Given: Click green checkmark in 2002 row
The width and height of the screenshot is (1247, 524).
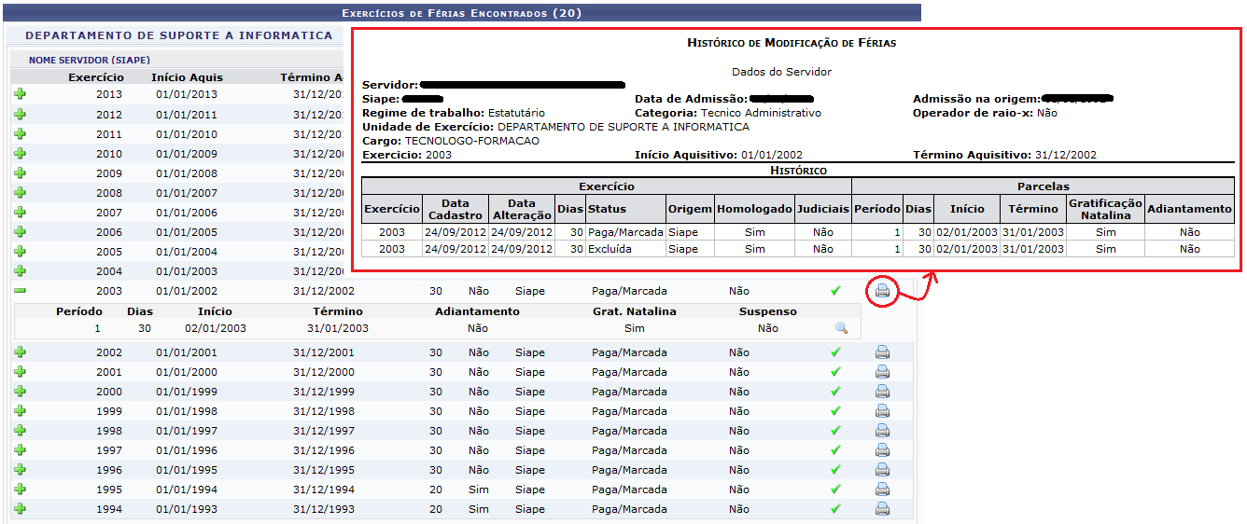Looking at the screenshot, I should [x=835, y=352].
